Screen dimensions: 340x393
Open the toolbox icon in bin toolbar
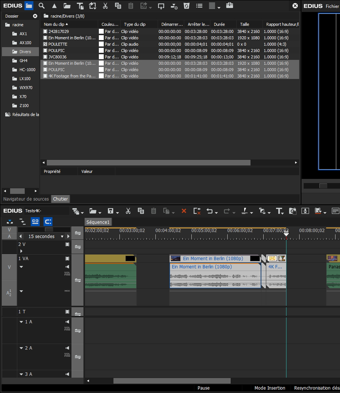[x=230, y=6]
